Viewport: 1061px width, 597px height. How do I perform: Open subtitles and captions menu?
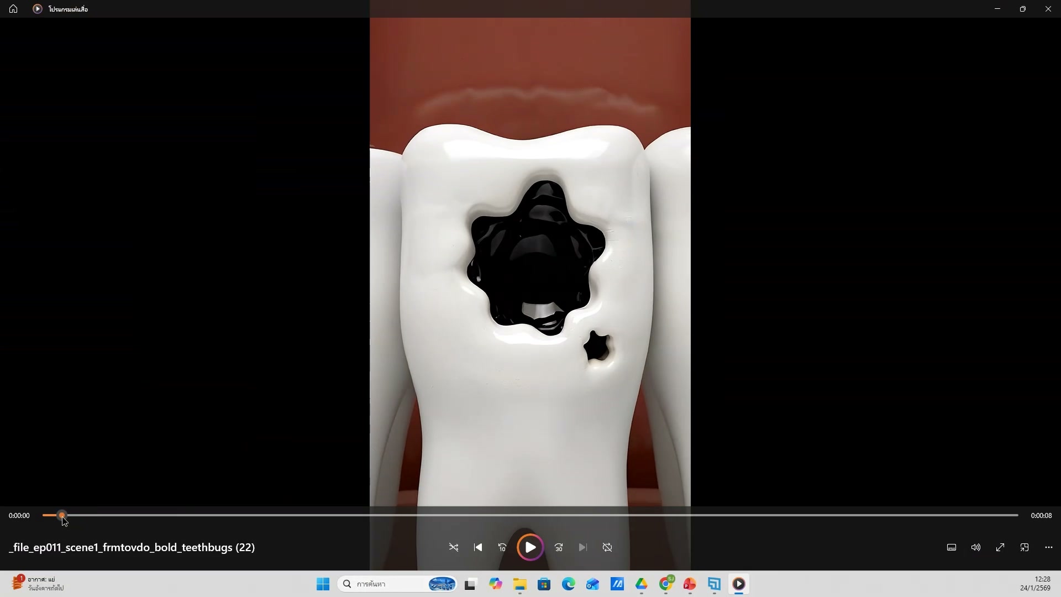(952, 547)
